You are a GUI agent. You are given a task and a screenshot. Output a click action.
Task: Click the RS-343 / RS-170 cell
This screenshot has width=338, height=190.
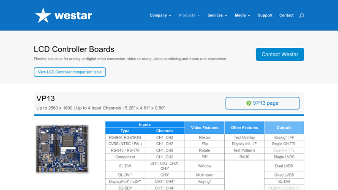(x=125, y=150)
